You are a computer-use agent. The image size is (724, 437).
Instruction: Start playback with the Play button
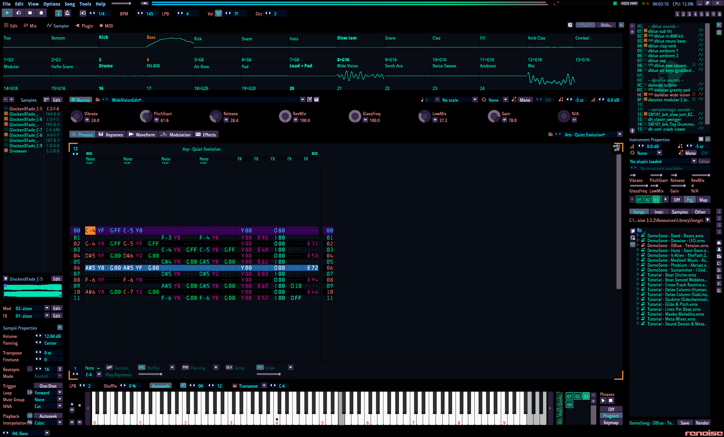(x=7, y=13)
